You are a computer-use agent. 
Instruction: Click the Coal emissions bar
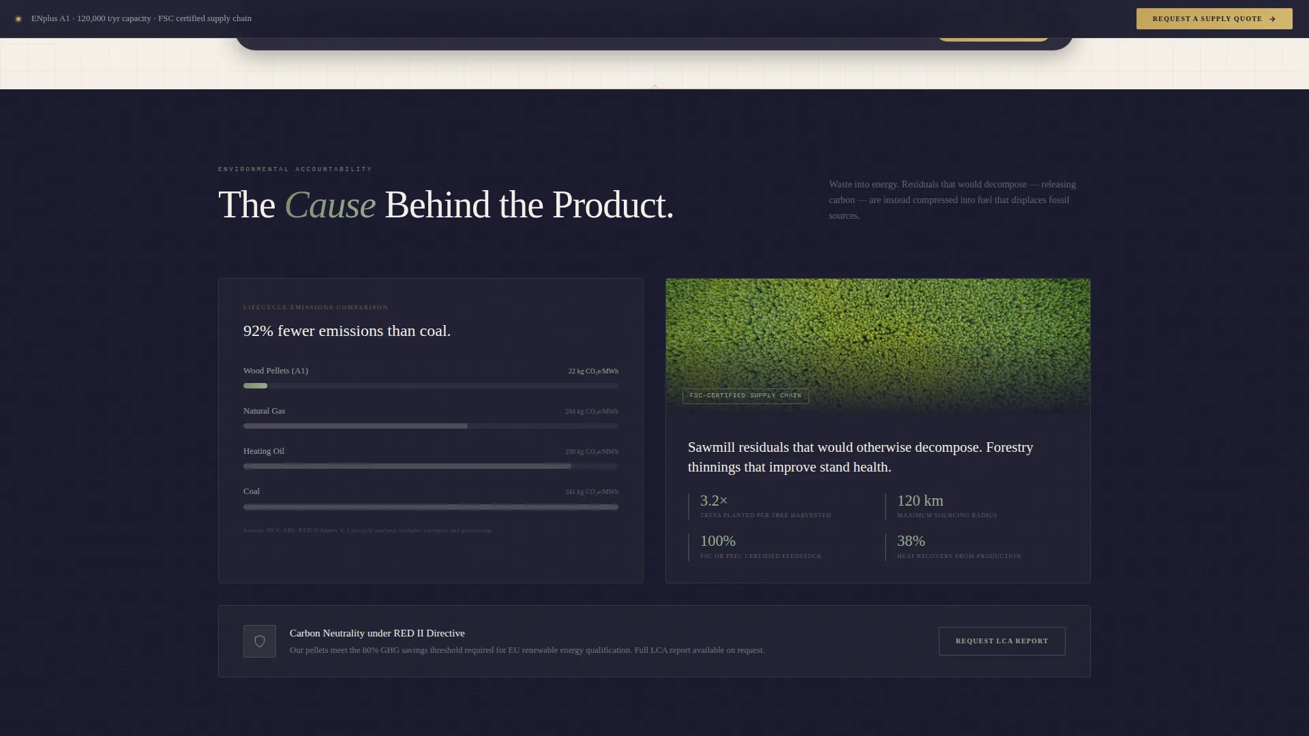coord(431,506)
